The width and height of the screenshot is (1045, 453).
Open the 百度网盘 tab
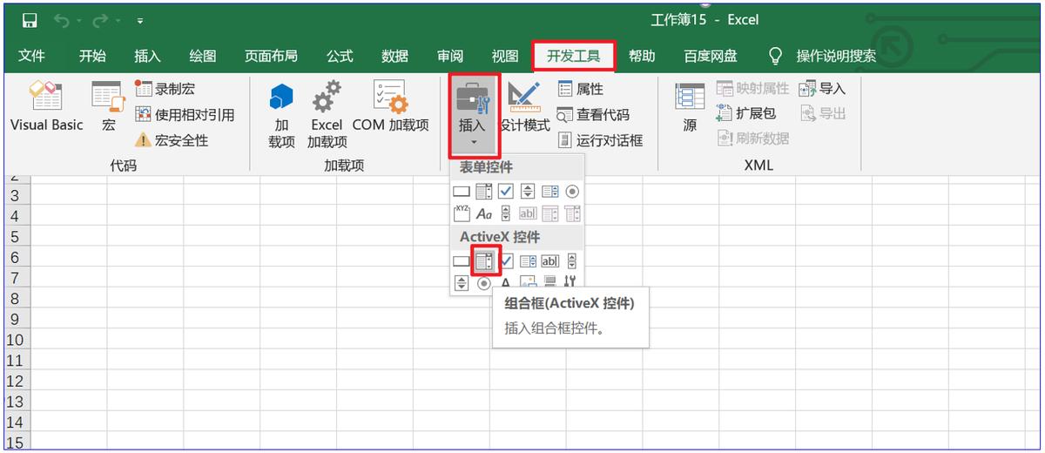(x=711, y=56)
